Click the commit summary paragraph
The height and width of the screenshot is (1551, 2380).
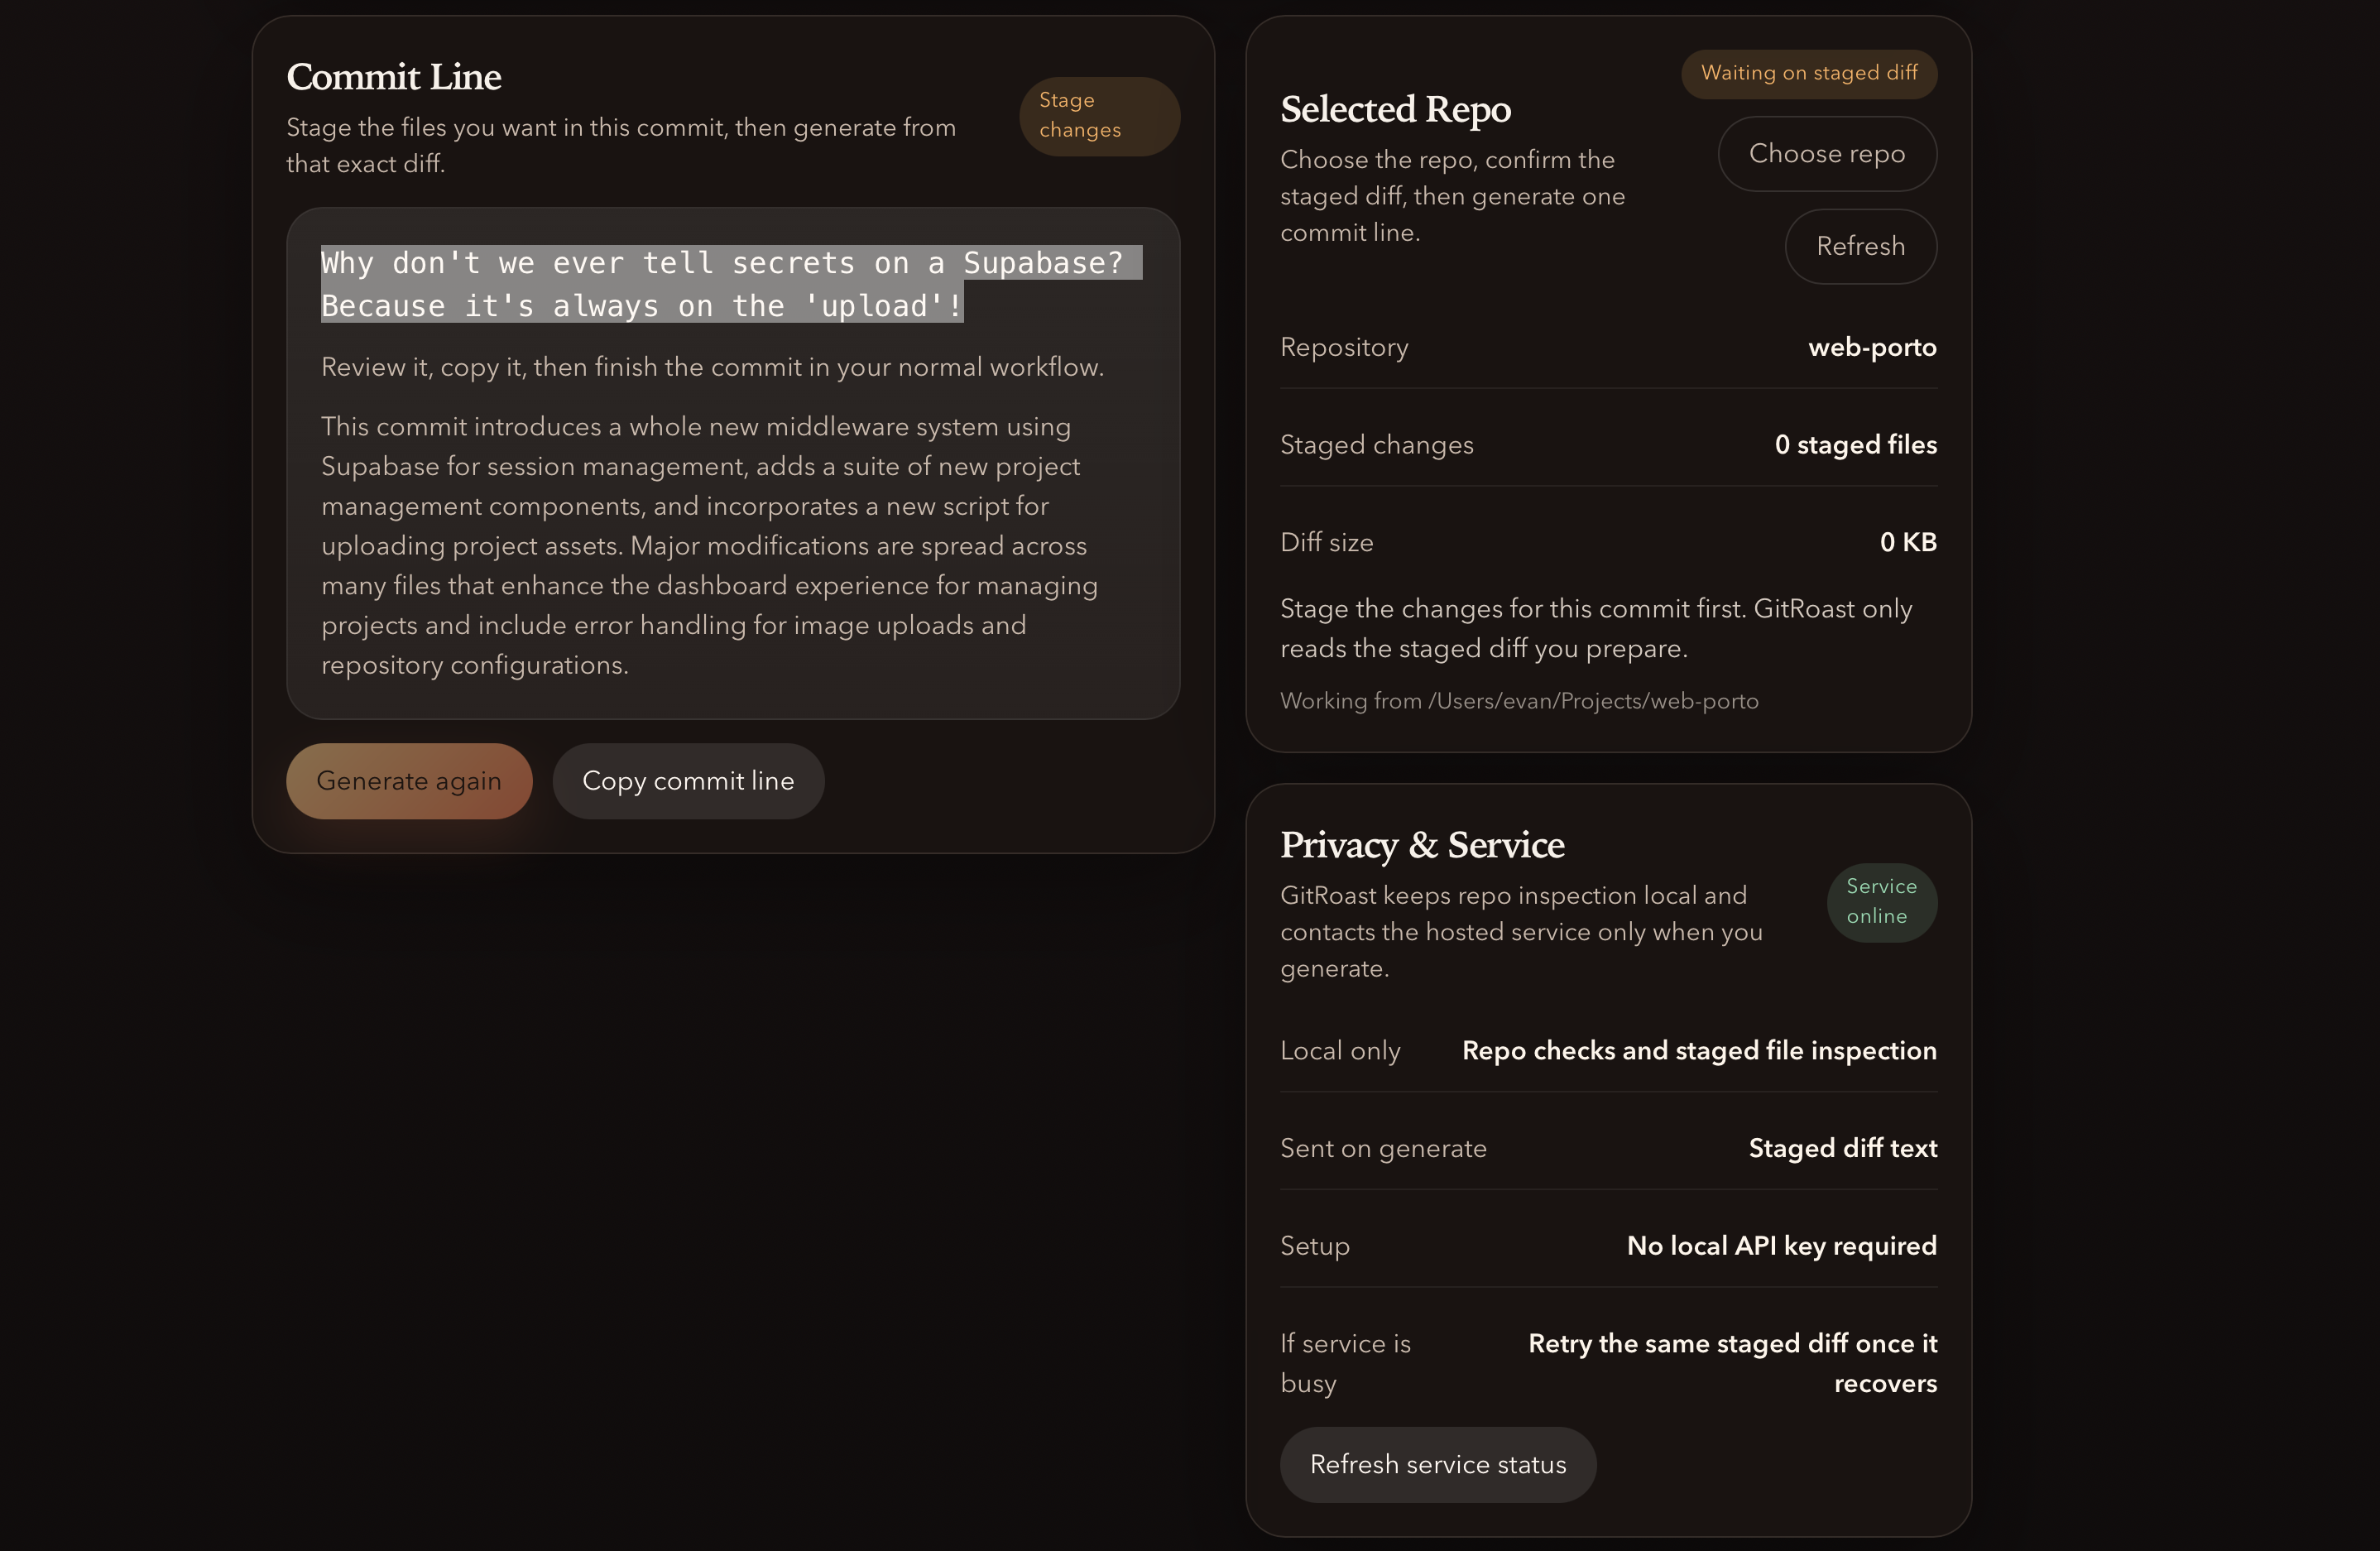pos(710,546)
